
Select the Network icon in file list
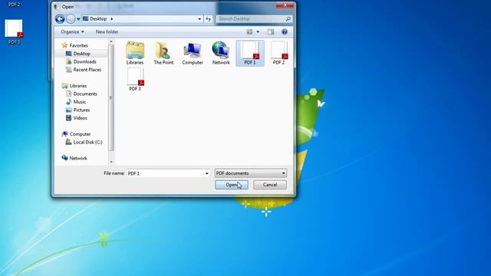pyautogui.click(x=221, y=53)
